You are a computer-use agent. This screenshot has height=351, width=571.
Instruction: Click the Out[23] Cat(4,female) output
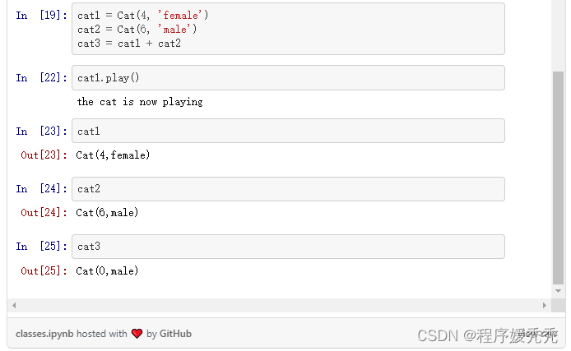[113, 155]
